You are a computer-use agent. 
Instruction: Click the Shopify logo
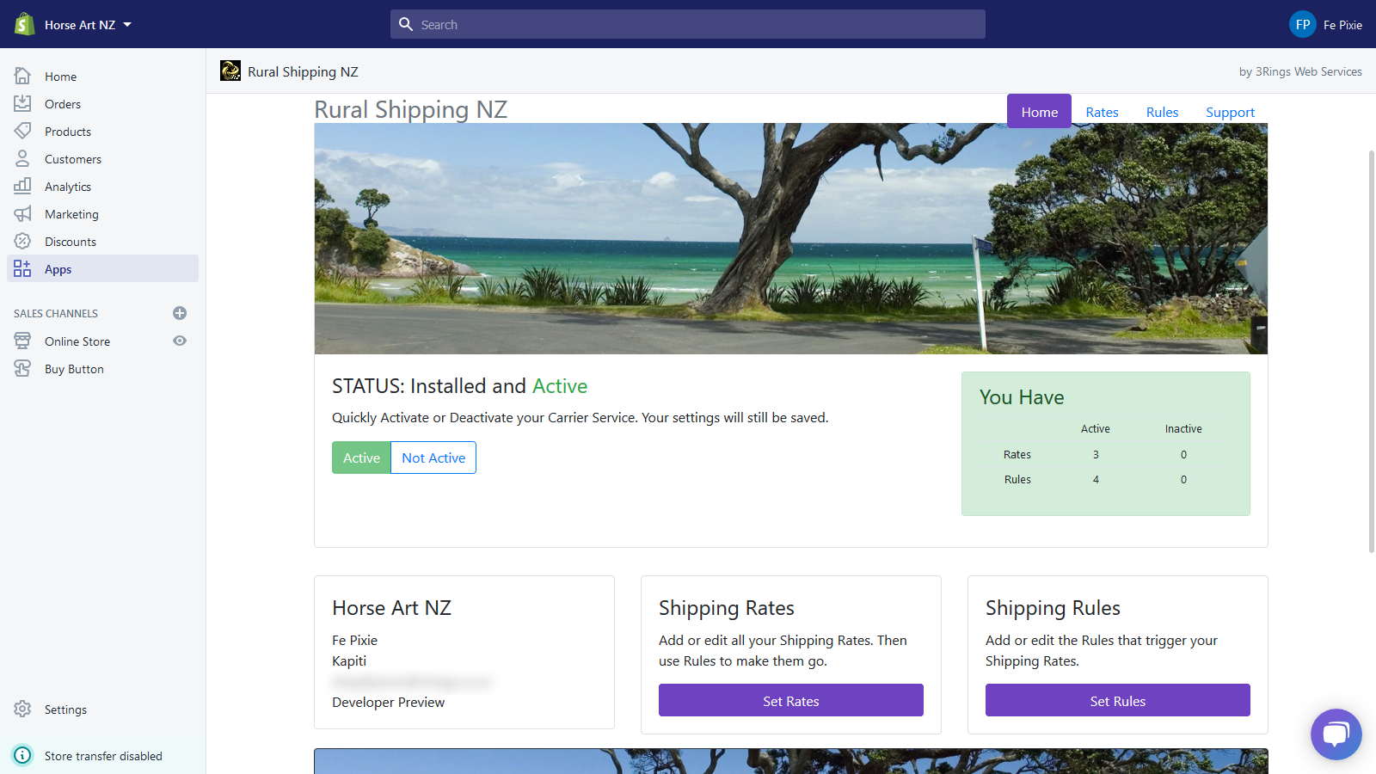pyautogui.click(x=22, y=23)
